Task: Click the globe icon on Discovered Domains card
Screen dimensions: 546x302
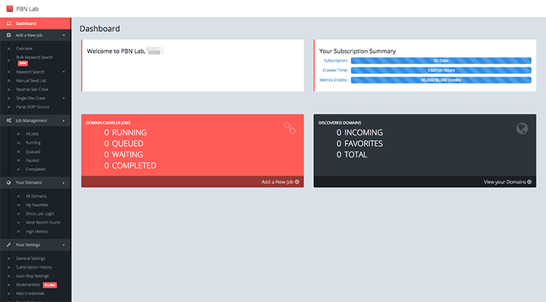Action: (x=522, y=128)
